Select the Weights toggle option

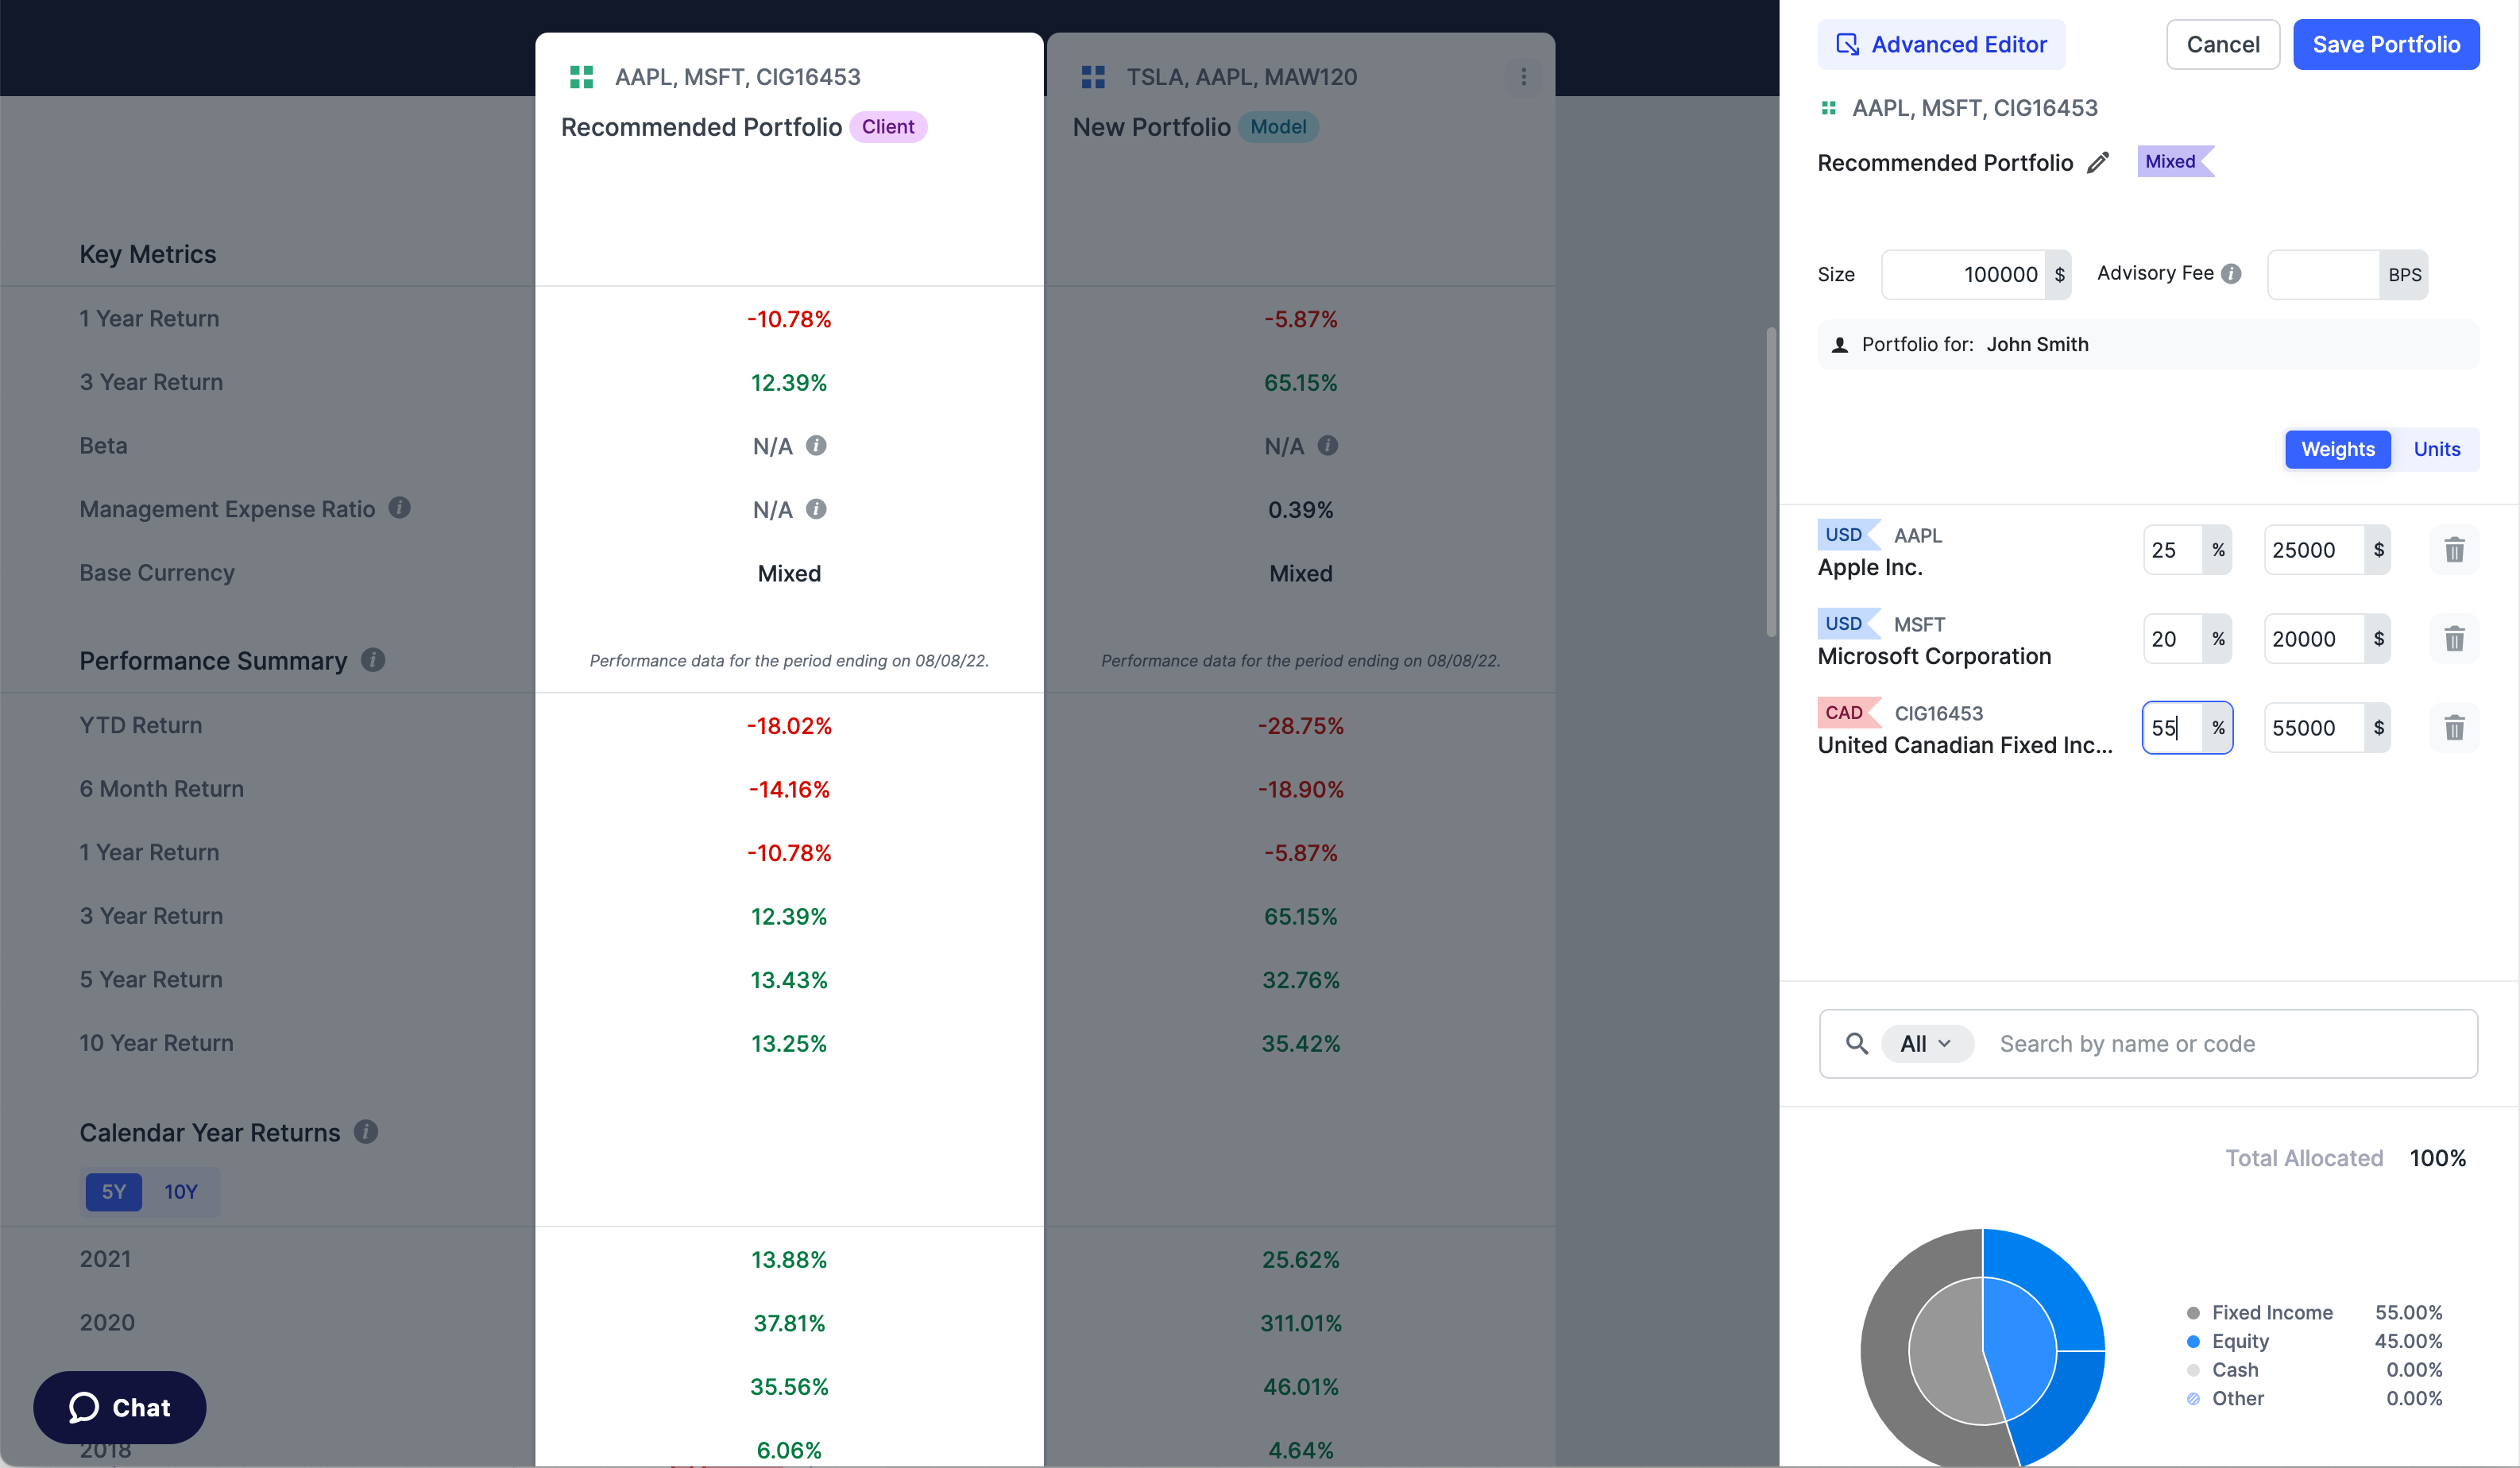(2338, 449)
